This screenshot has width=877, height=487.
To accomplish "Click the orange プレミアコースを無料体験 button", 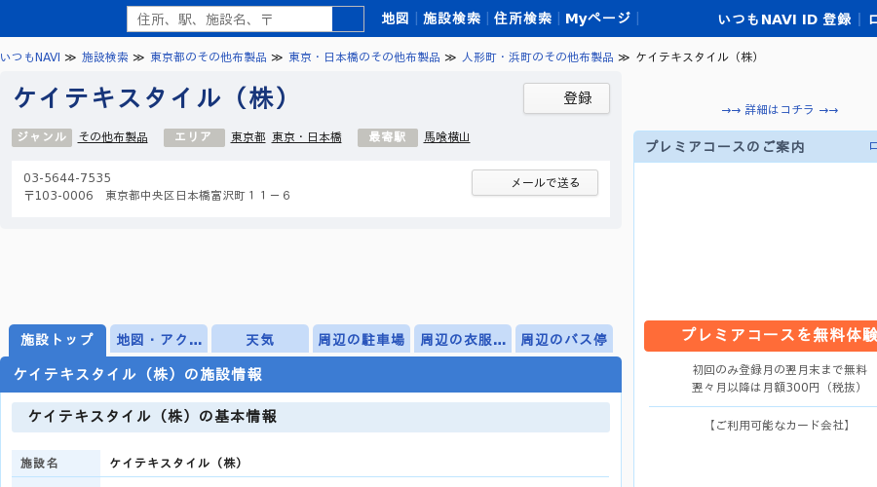I will point(761,336).
